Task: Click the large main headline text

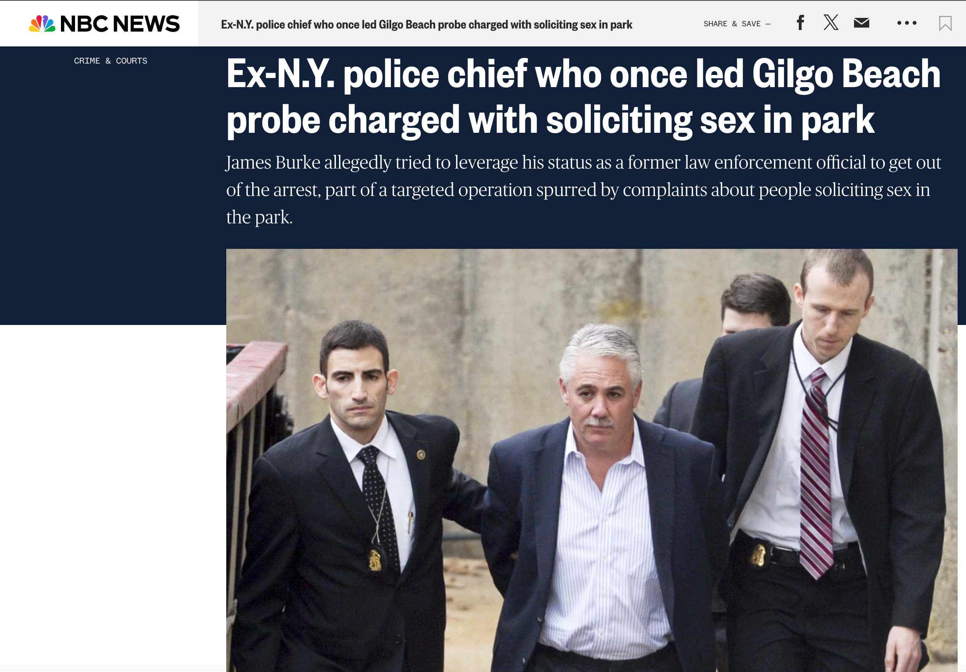Action: point(583,97)
